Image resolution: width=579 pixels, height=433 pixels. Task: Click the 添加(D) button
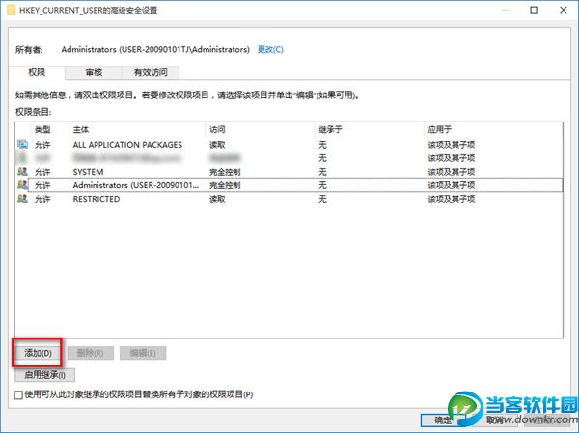[x=38, y=353]
